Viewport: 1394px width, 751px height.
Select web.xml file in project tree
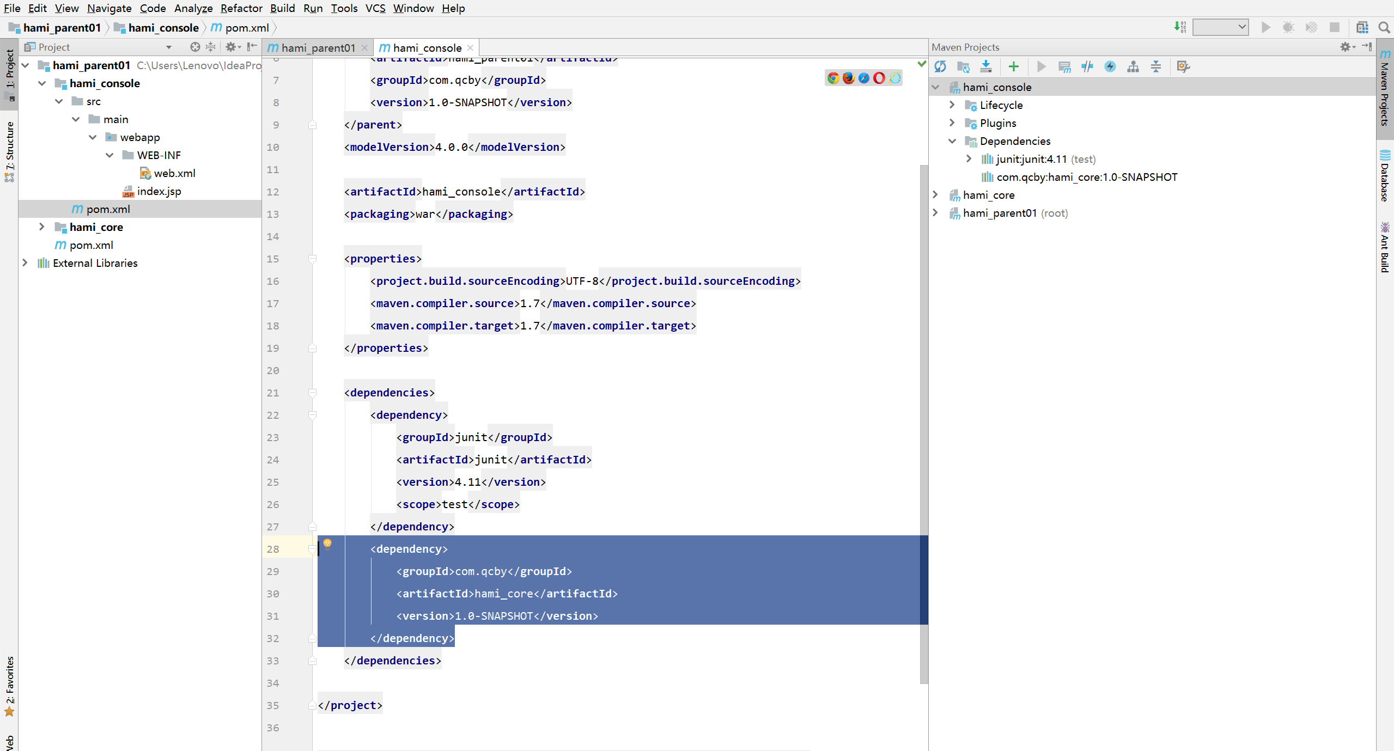(174, 173)
